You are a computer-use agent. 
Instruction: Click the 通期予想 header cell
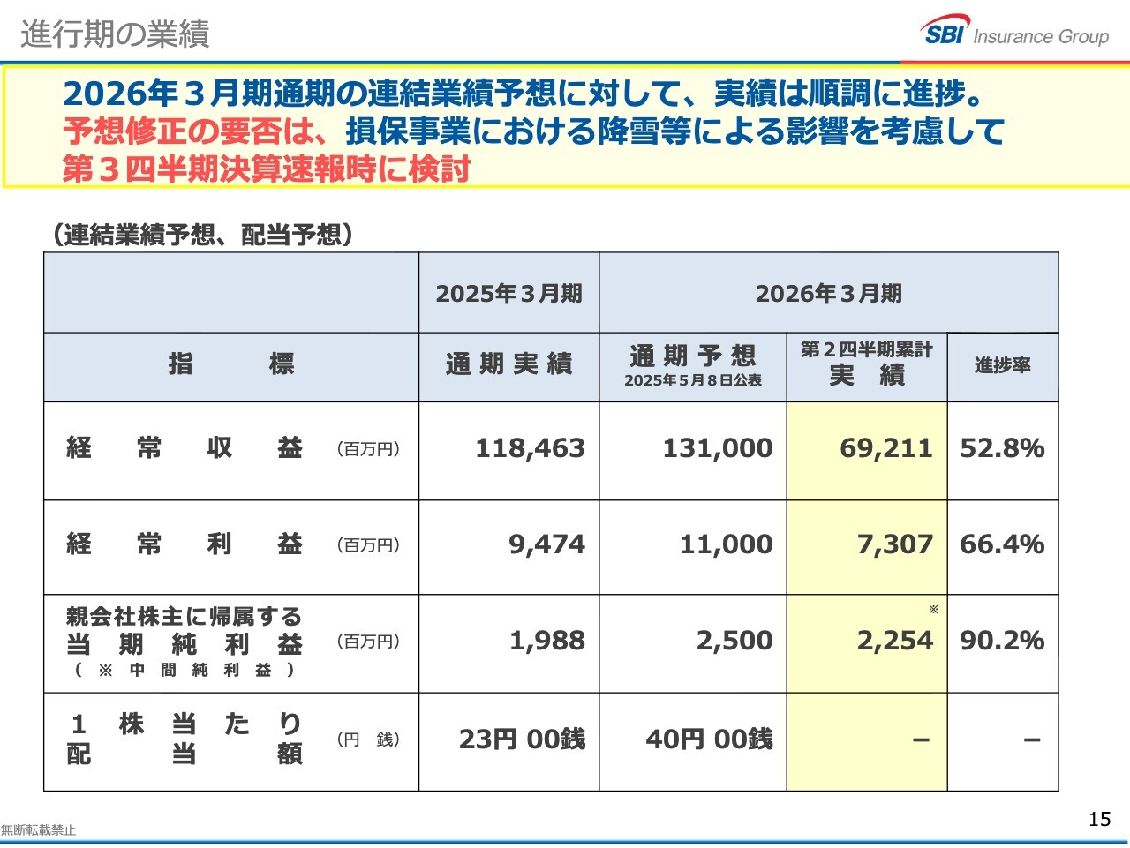pos(692,366)
